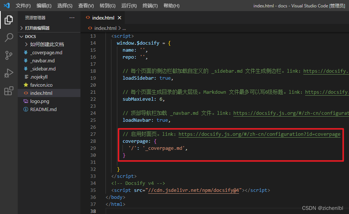Click the star icon of favicon.ico
This screenshot has width=349, height=214.
(x=26, y=85)
